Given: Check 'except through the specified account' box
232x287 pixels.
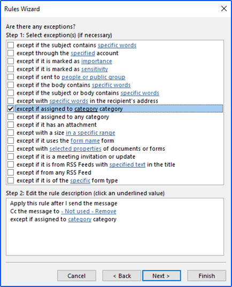Looking at the screenshot, I should click(x=11, y=53).
